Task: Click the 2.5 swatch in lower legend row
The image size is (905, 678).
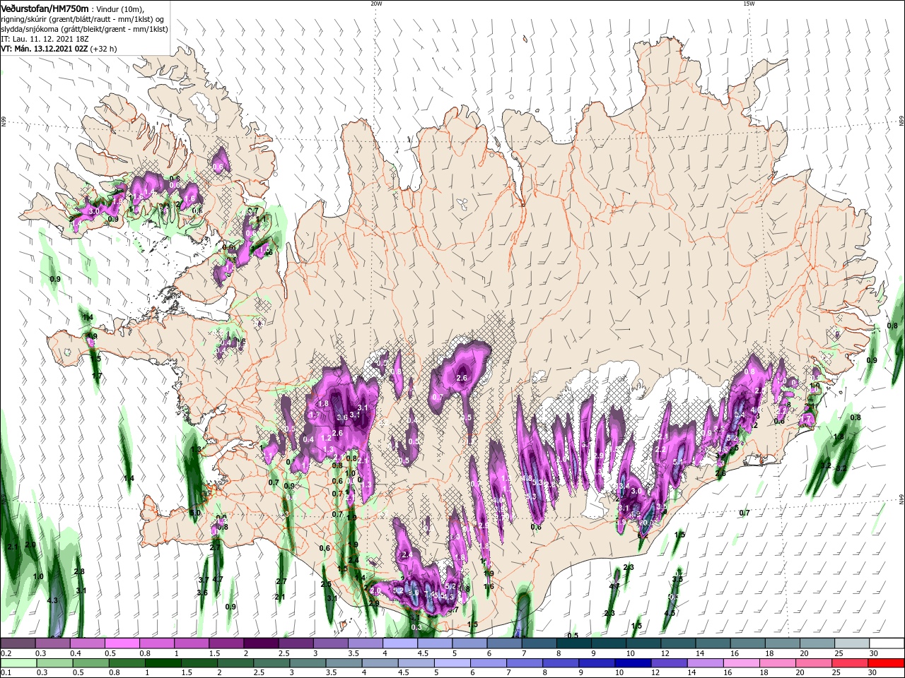Action: click(272, 663)
